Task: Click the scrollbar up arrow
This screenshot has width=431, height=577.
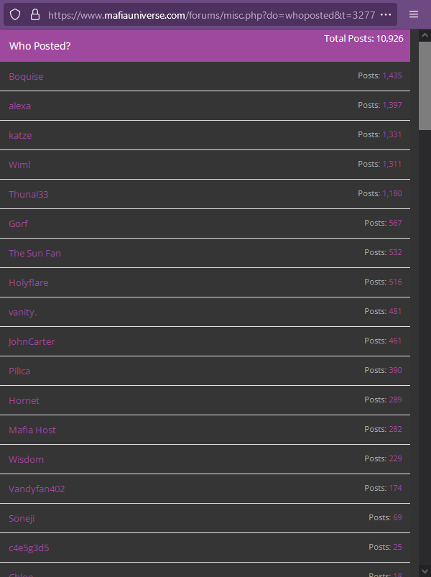Action: click(425, 35)
